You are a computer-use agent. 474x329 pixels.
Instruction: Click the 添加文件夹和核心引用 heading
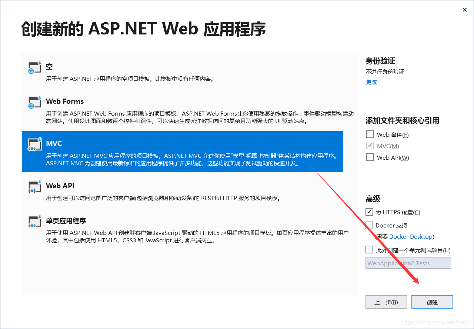(x=403, y=120)
